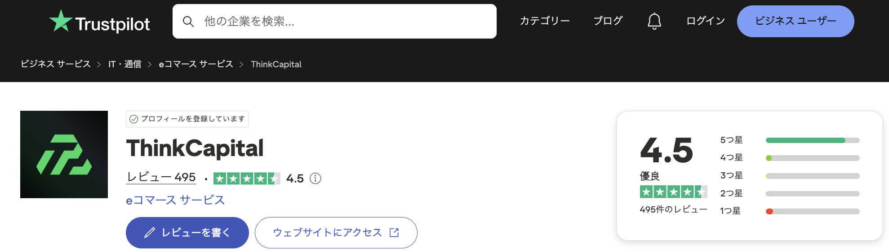Viewport: 889px width, 252px height.
Task: Click the pencil icon on レビューを書く
Action: tap(149, 232)
